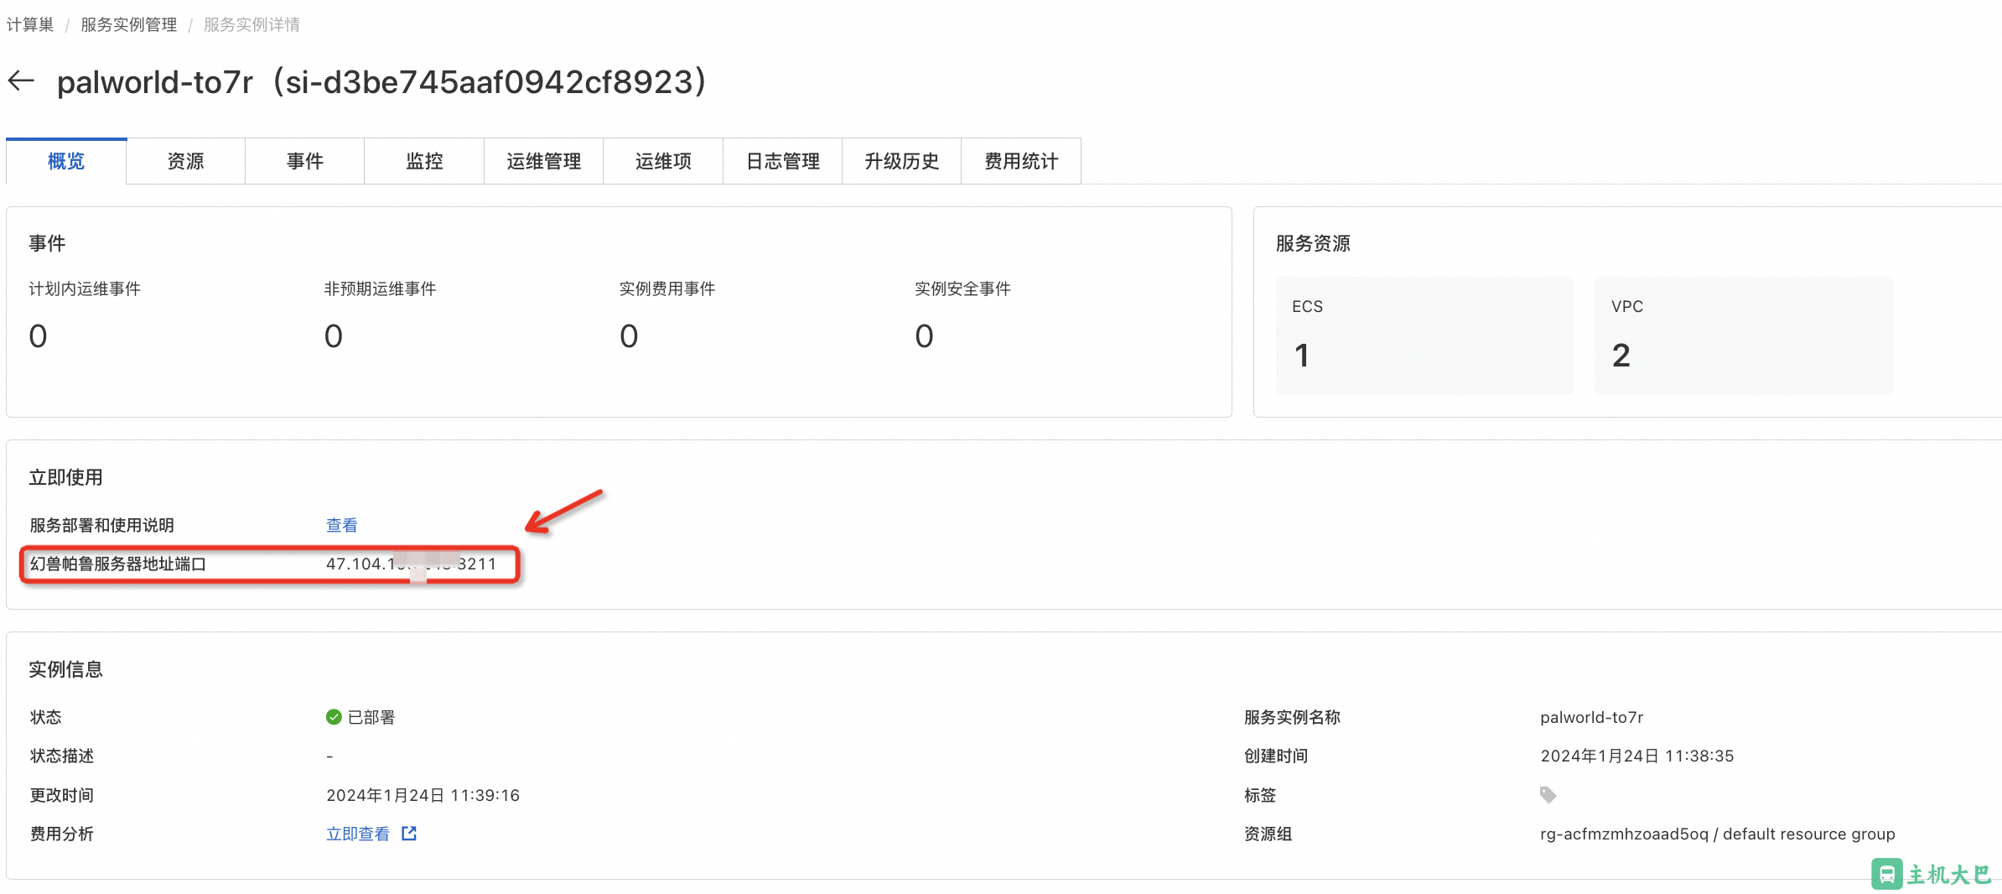The height and width of the screenshot is (894, 2002).
Task: Select the 运维项 tab
Action: pyautogui.click(x=663, y=161)
